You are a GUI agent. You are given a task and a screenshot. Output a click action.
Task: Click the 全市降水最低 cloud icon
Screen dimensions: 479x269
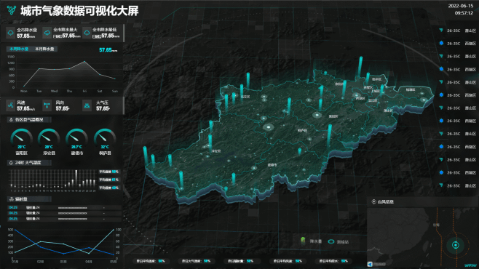click(x=87, y=33)
